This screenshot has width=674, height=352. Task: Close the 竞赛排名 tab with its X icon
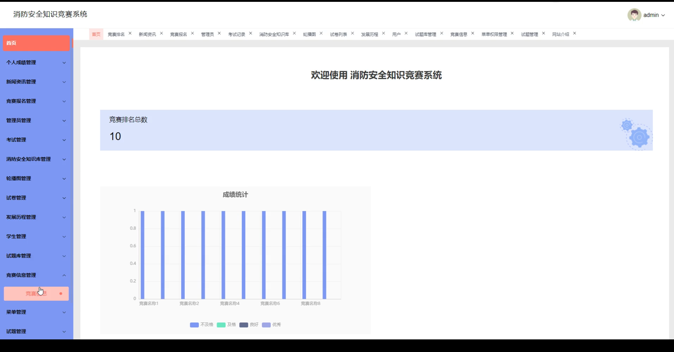pos(130,33)
